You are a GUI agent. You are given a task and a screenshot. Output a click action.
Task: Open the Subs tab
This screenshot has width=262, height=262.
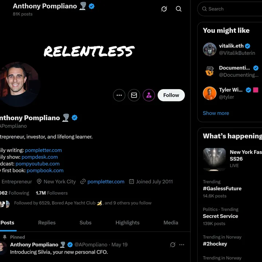click(86, 223)
